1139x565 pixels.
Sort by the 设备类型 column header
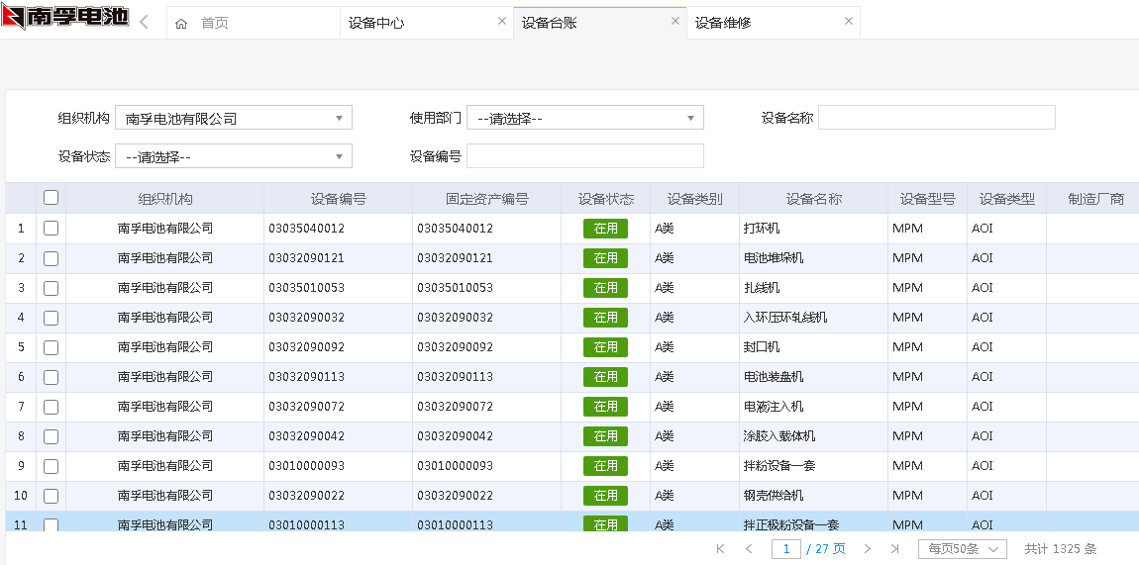point(1007,199)
